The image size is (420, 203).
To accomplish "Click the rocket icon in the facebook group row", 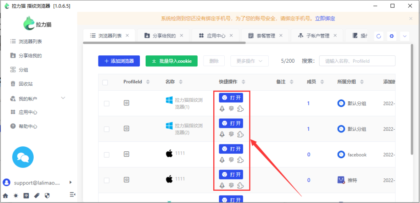I will 222,160.
